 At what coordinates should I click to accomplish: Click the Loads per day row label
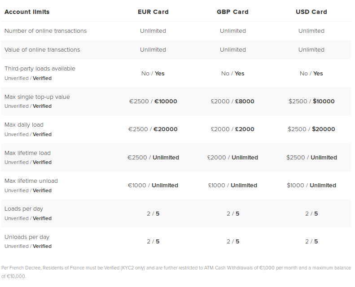(23, 209)
